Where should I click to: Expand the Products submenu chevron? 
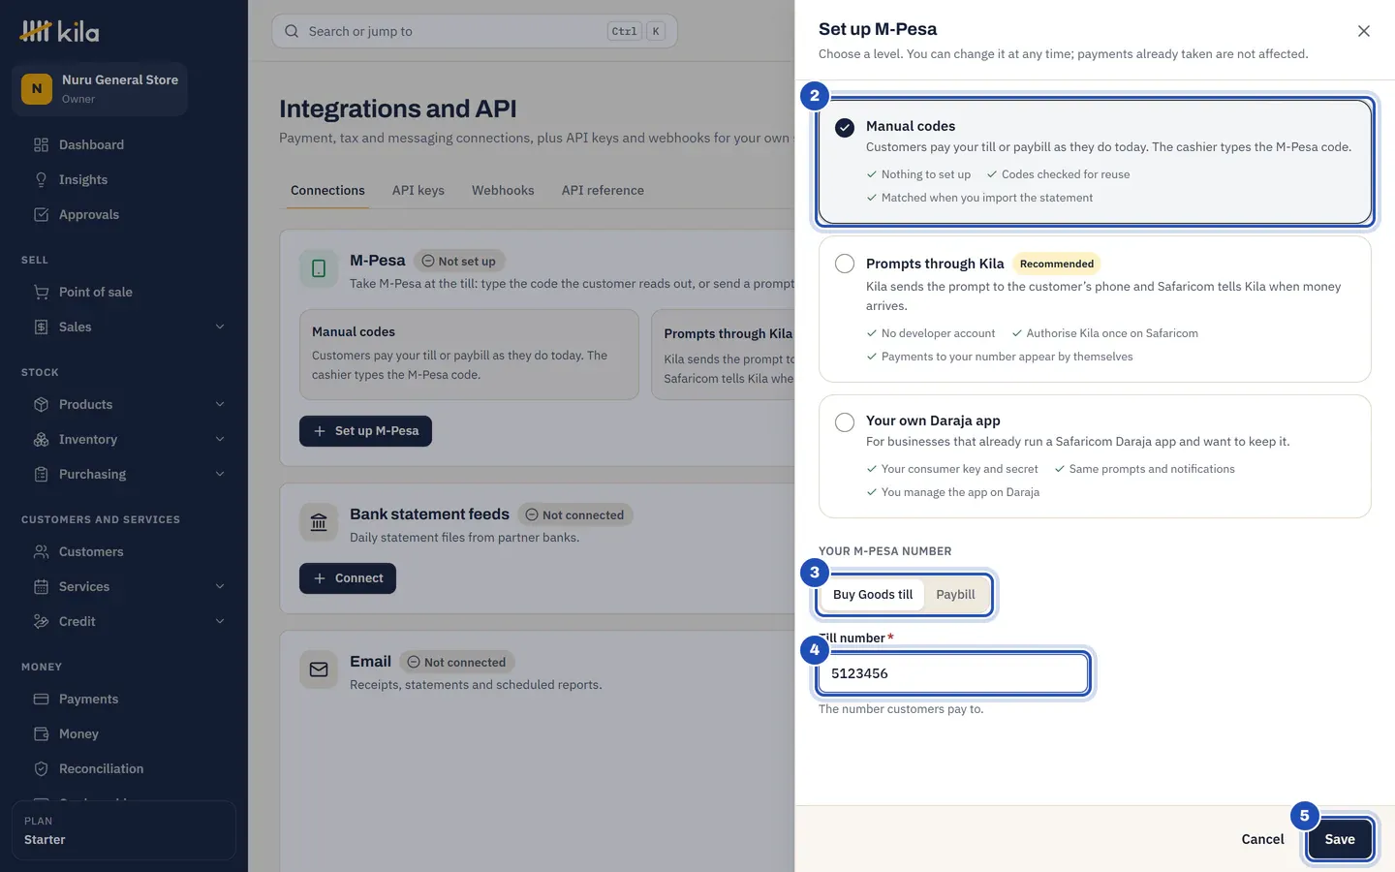(x=220, y=405)
